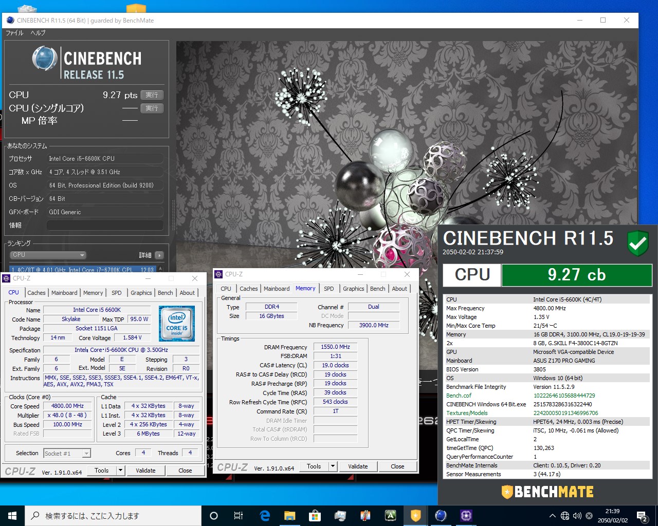658x526 pixels.
Task: Expand 詳細 details arrow in ranking section
Action: pyautogui.click(x=159, y=255)
